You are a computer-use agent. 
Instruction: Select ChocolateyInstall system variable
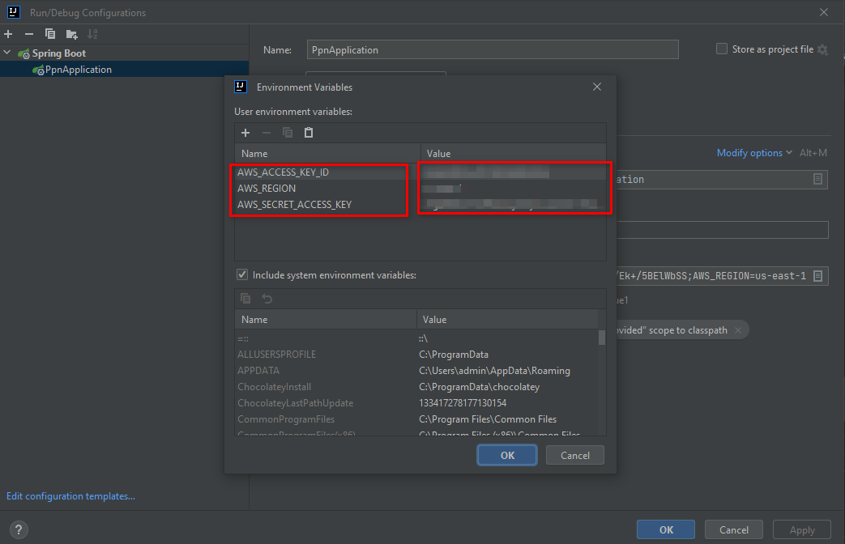click(x=275, y=387)
